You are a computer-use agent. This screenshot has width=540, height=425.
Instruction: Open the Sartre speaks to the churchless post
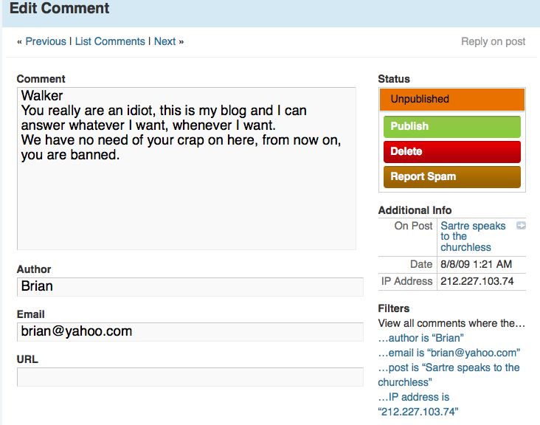click(x=473, y=236)
